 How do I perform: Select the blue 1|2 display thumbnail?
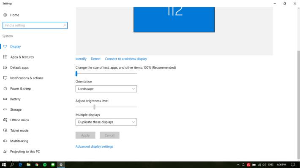click(174, 19)
